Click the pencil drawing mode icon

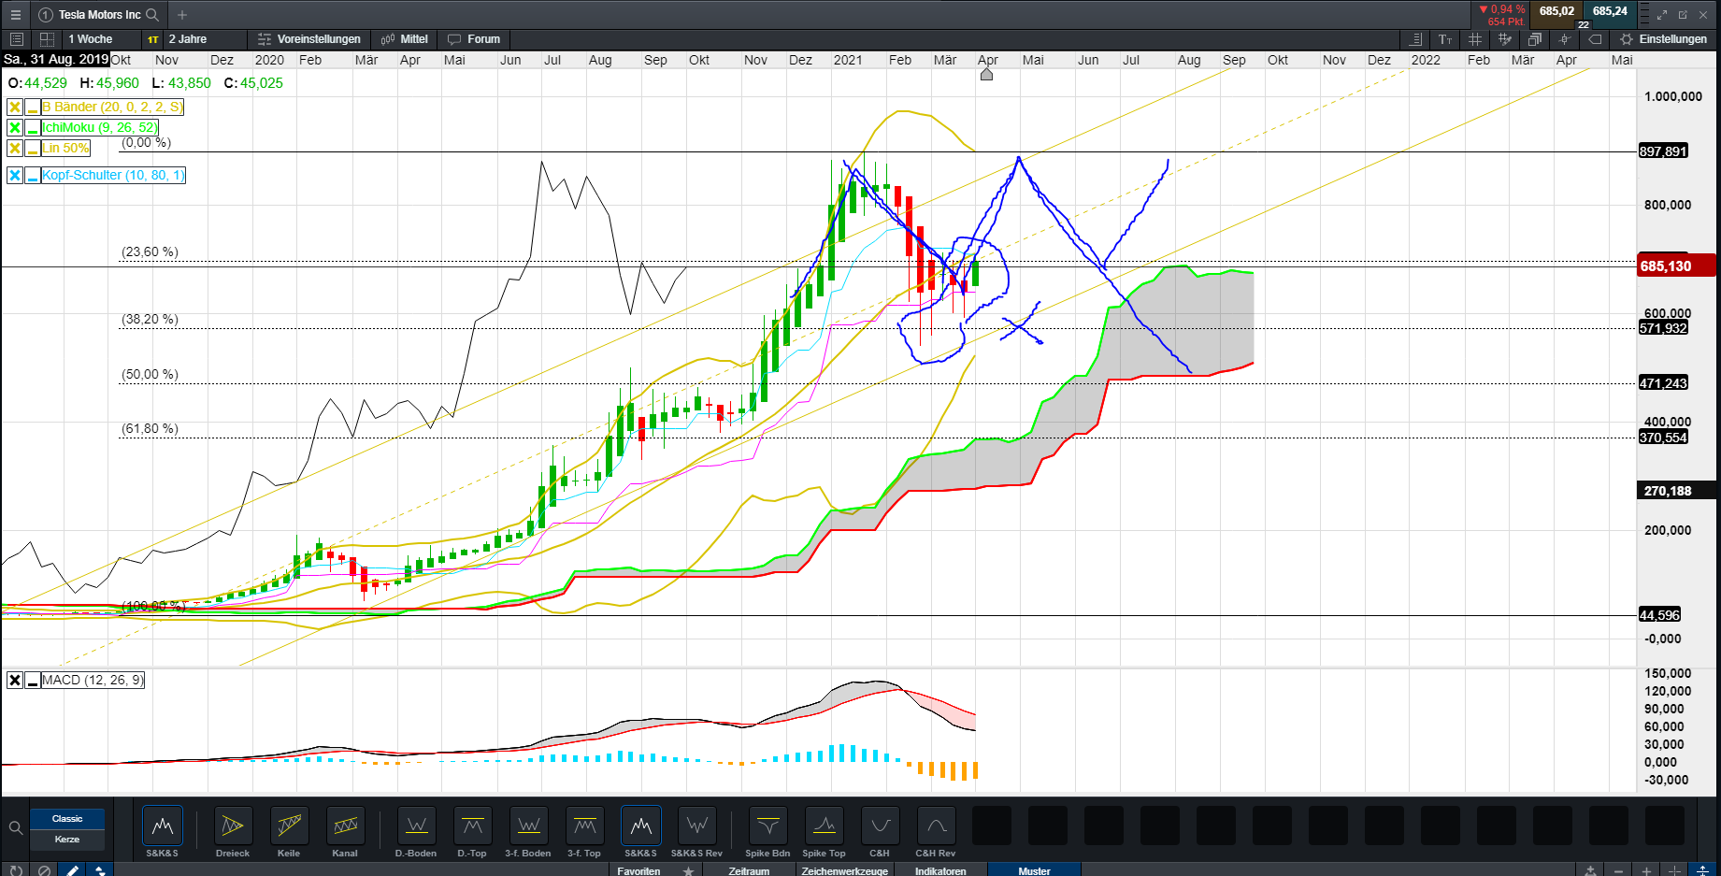[x=72, y=869]
